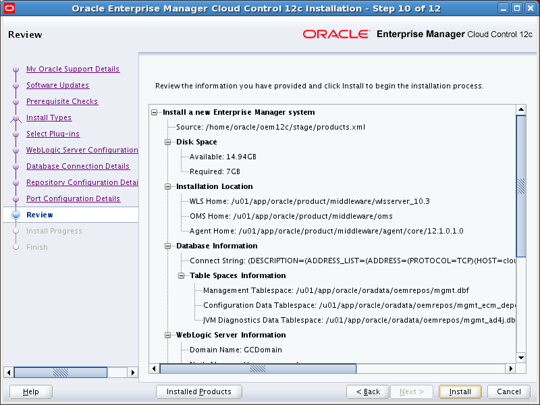This screenshot has height=405, width=540.
Task: Open Repository Configuration Details step
Action: pyautogui.click(x=82, y=182)
